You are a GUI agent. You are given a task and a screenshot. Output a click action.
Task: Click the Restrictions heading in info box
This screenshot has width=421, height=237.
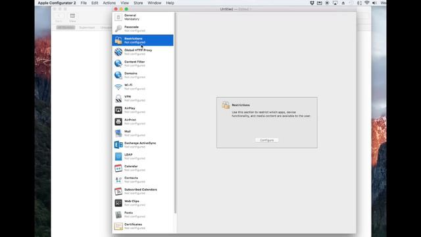(x=241, y=105)
